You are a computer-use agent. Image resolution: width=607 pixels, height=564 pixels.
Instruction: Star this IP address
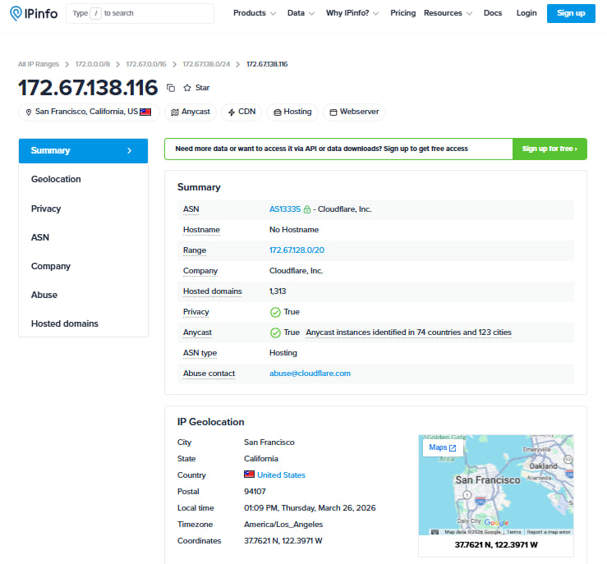[196, 88]
